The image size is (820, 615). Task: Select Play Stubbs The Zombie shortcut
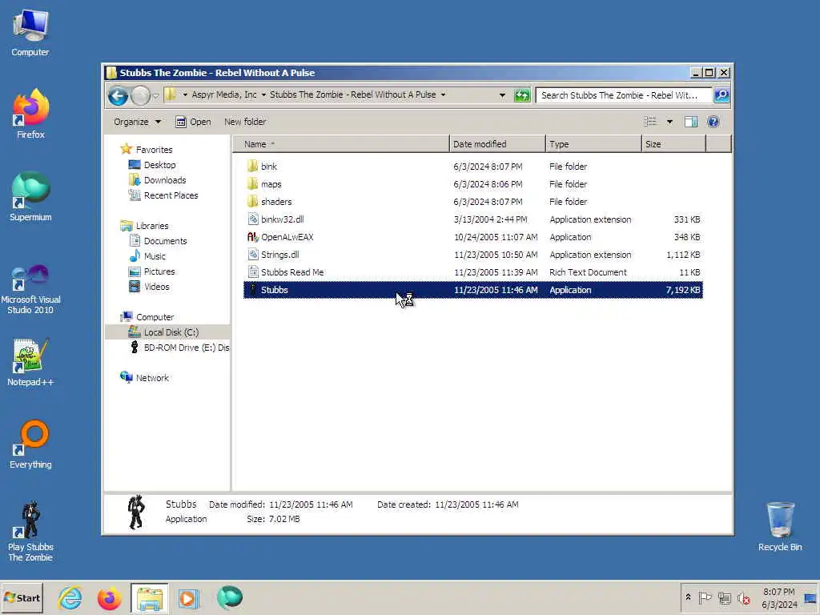30,532
